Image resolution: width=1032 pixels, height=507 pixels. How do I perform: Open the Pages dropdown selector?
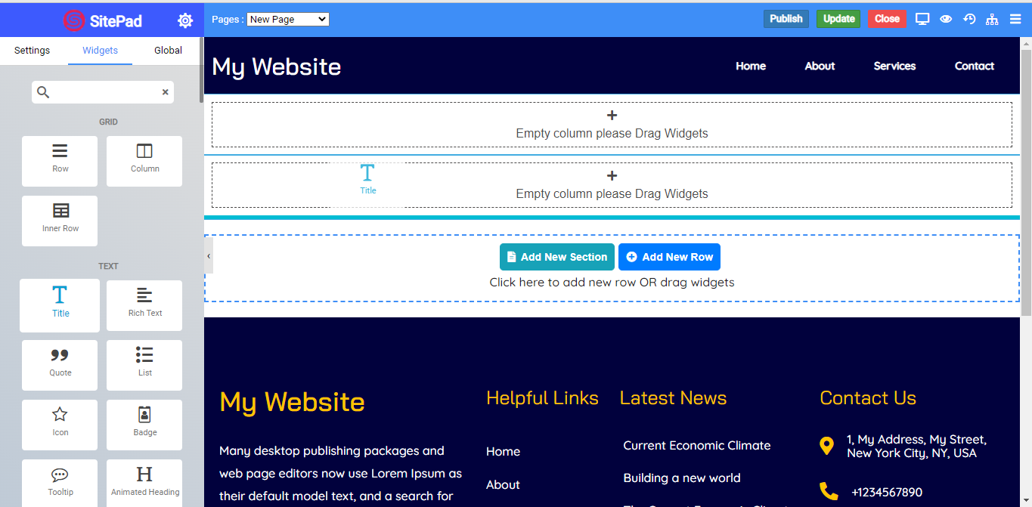288,19
